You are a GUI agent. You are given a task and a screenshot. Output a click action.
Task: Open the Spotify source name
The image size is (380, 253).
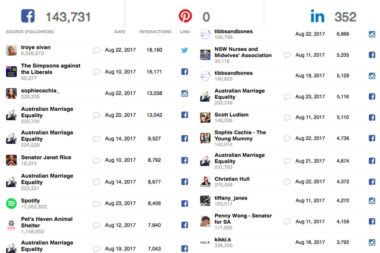pos(30,201)
